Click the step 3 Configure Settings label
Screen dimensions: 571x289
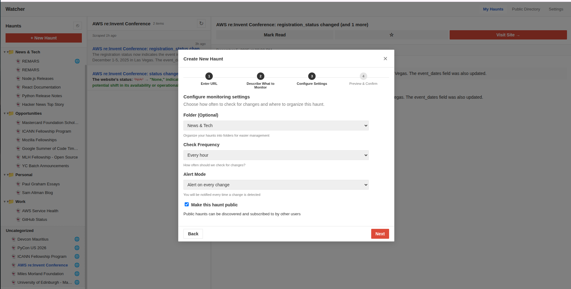coord(312,84)
